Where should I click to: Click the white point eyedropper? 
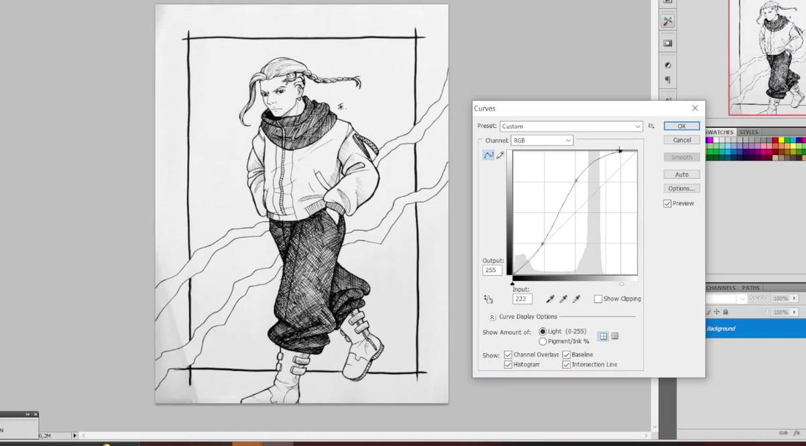point(575,298)
